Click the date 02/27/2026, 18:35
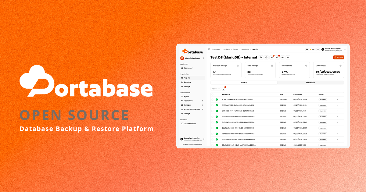The image size is (366, 192). 300,105
